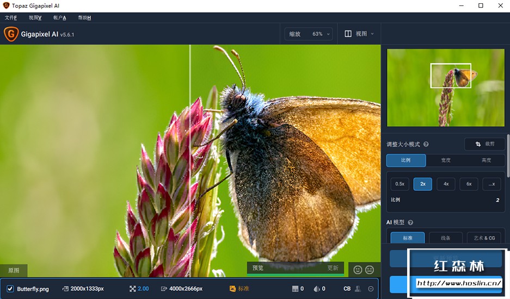Screen dimensions: 510x299
Task: Select the 宽度 resize mode
Action: pos(446,160)
